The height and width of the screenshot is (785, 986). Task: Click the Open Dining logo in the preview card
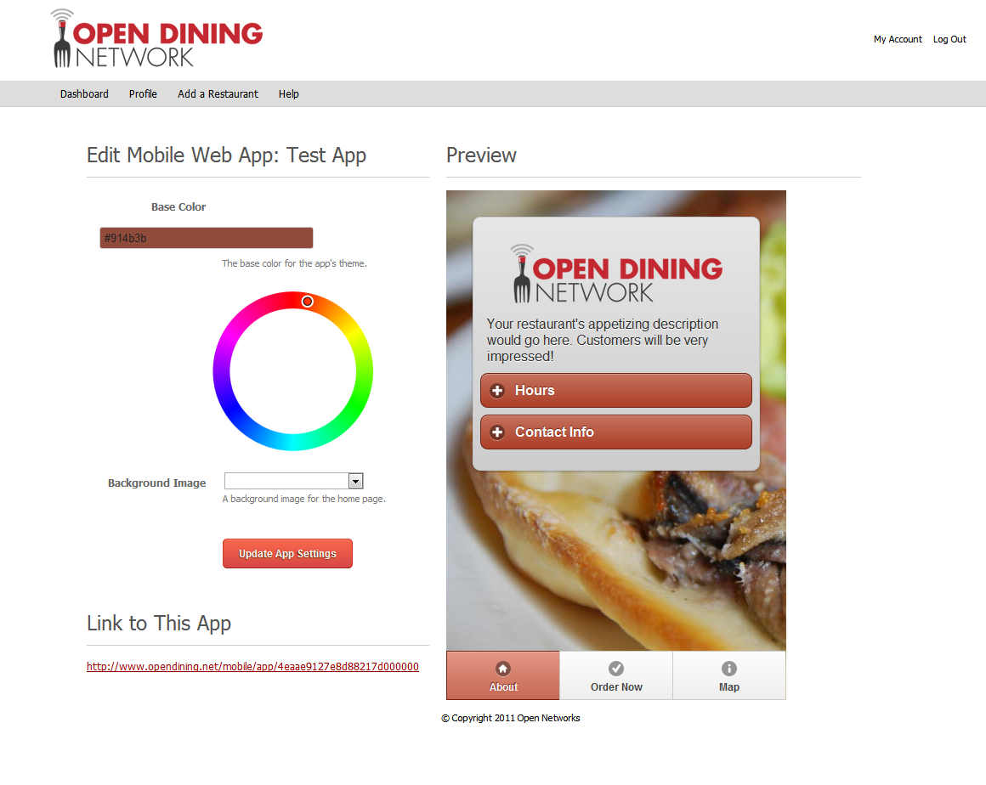click(x=616, y=274)
